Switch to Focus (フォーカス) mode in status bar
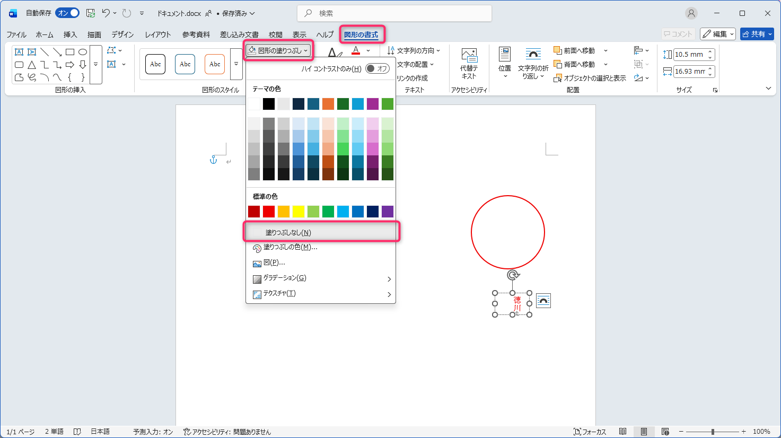Image resolution: width=781 pixels, height=438 pixels. pos(590,432)
